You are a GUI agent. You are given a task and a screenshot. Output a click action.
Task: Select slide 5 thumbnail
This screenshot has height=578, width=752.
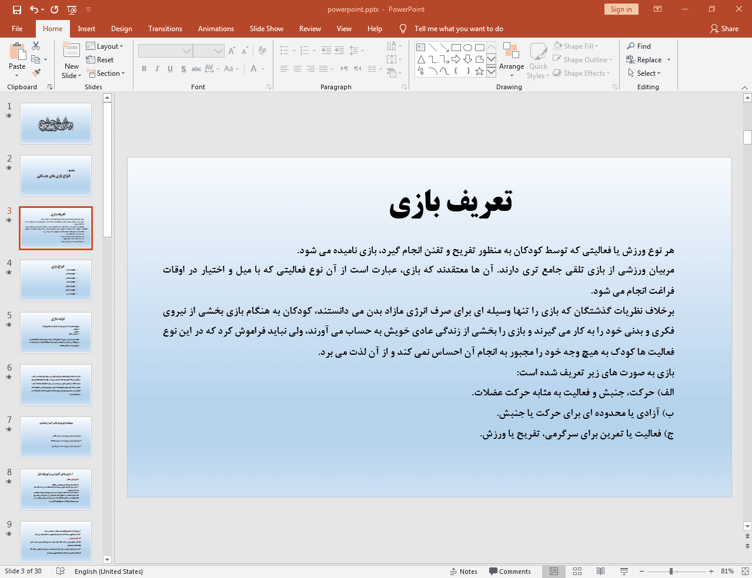(x=56, y=332)
